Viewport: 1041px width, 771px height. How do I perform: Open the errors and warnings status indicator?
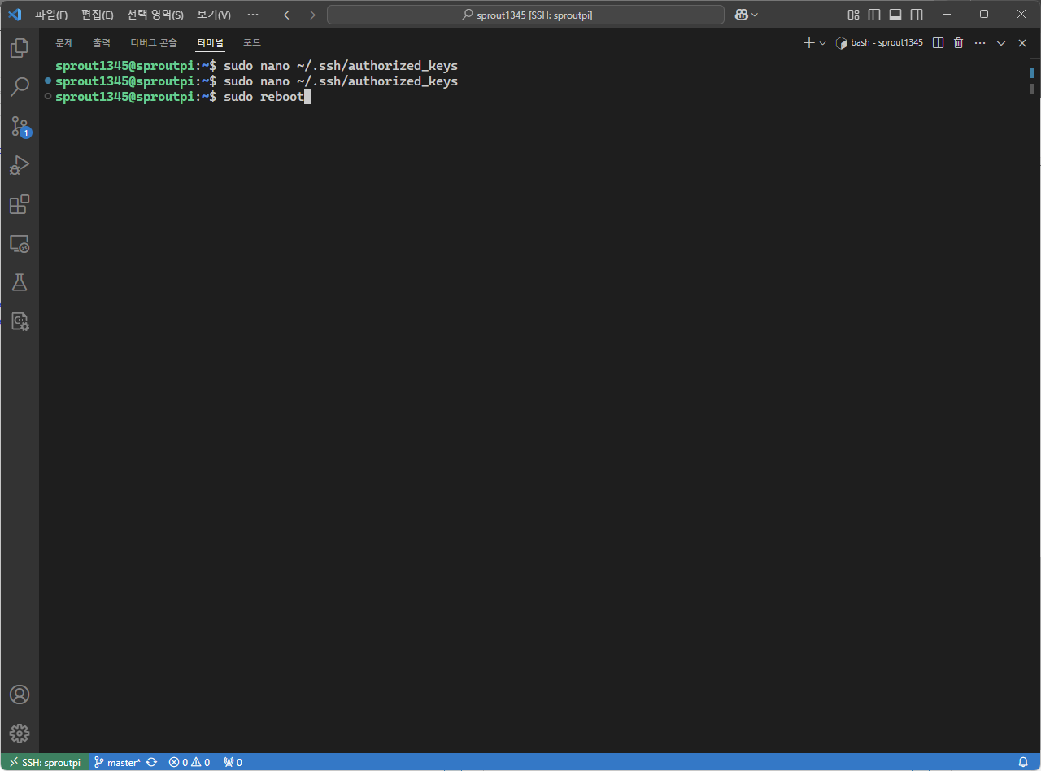189,763
